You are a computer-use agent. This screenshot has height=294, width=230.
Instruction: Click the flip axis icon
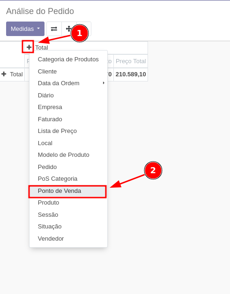(x=54, y=29)
